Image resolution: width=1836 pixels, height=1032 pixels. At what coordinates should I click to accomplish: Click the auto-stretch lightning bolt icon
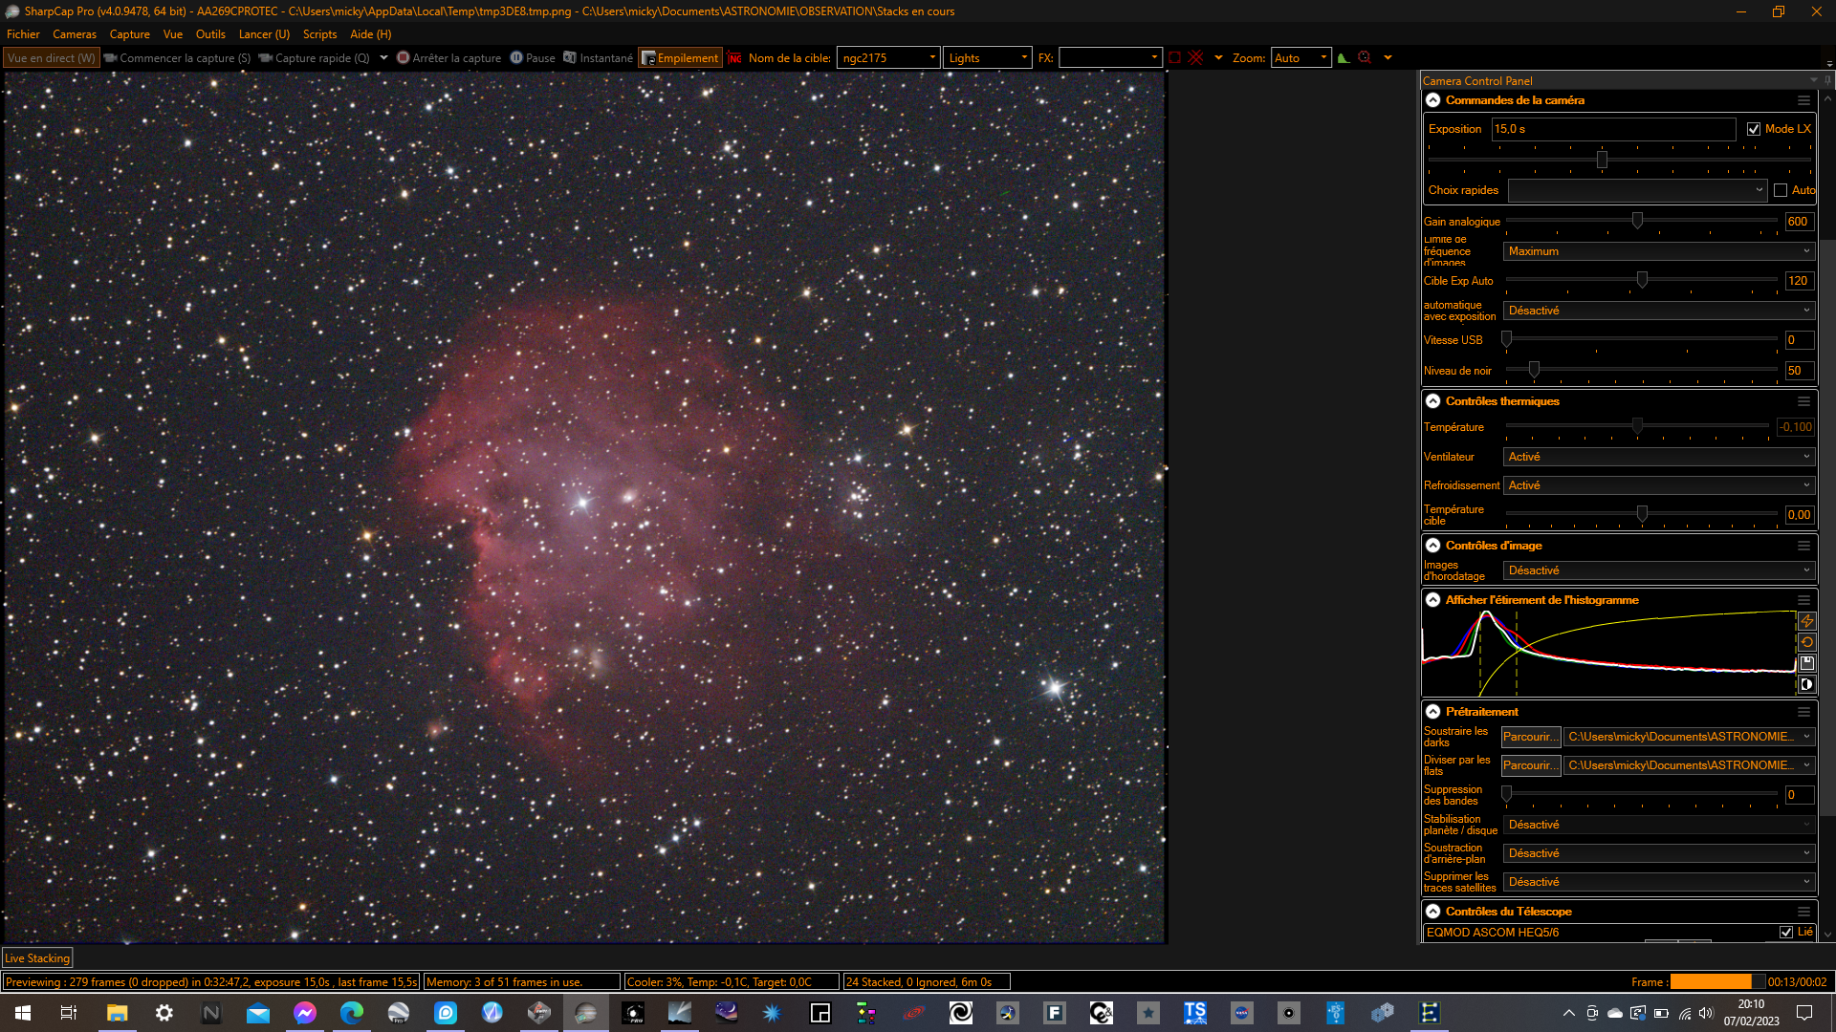pos(1806,621)
